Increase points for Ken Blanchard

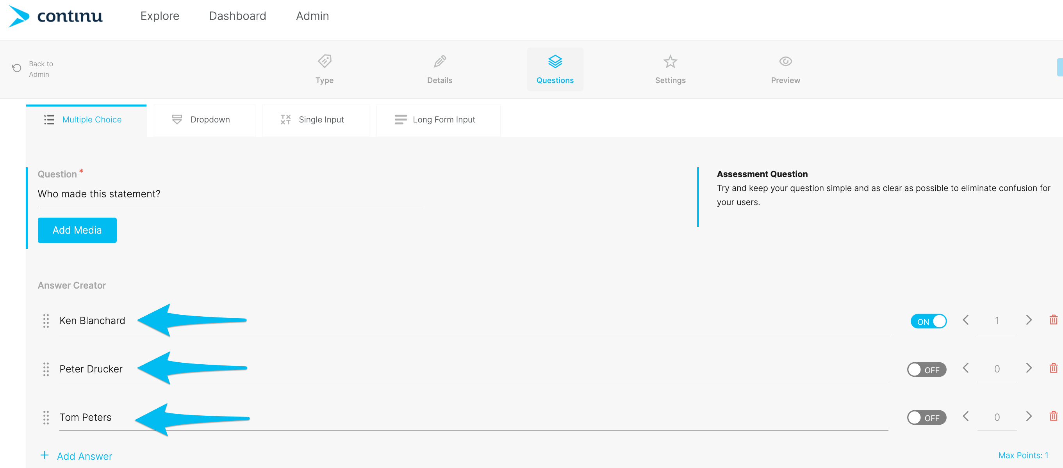[x=1029, y=320]
